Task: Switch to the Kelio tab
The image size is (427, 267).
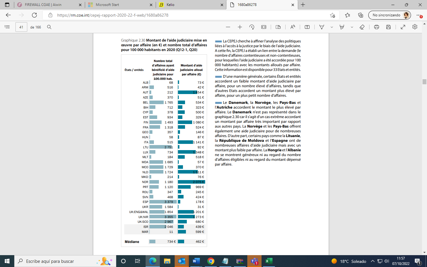Action: click(191, 5)
